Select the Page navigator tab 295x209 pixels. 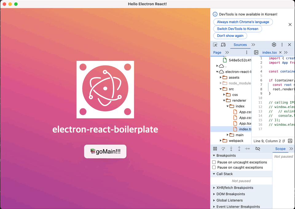(x=217, y=52)
